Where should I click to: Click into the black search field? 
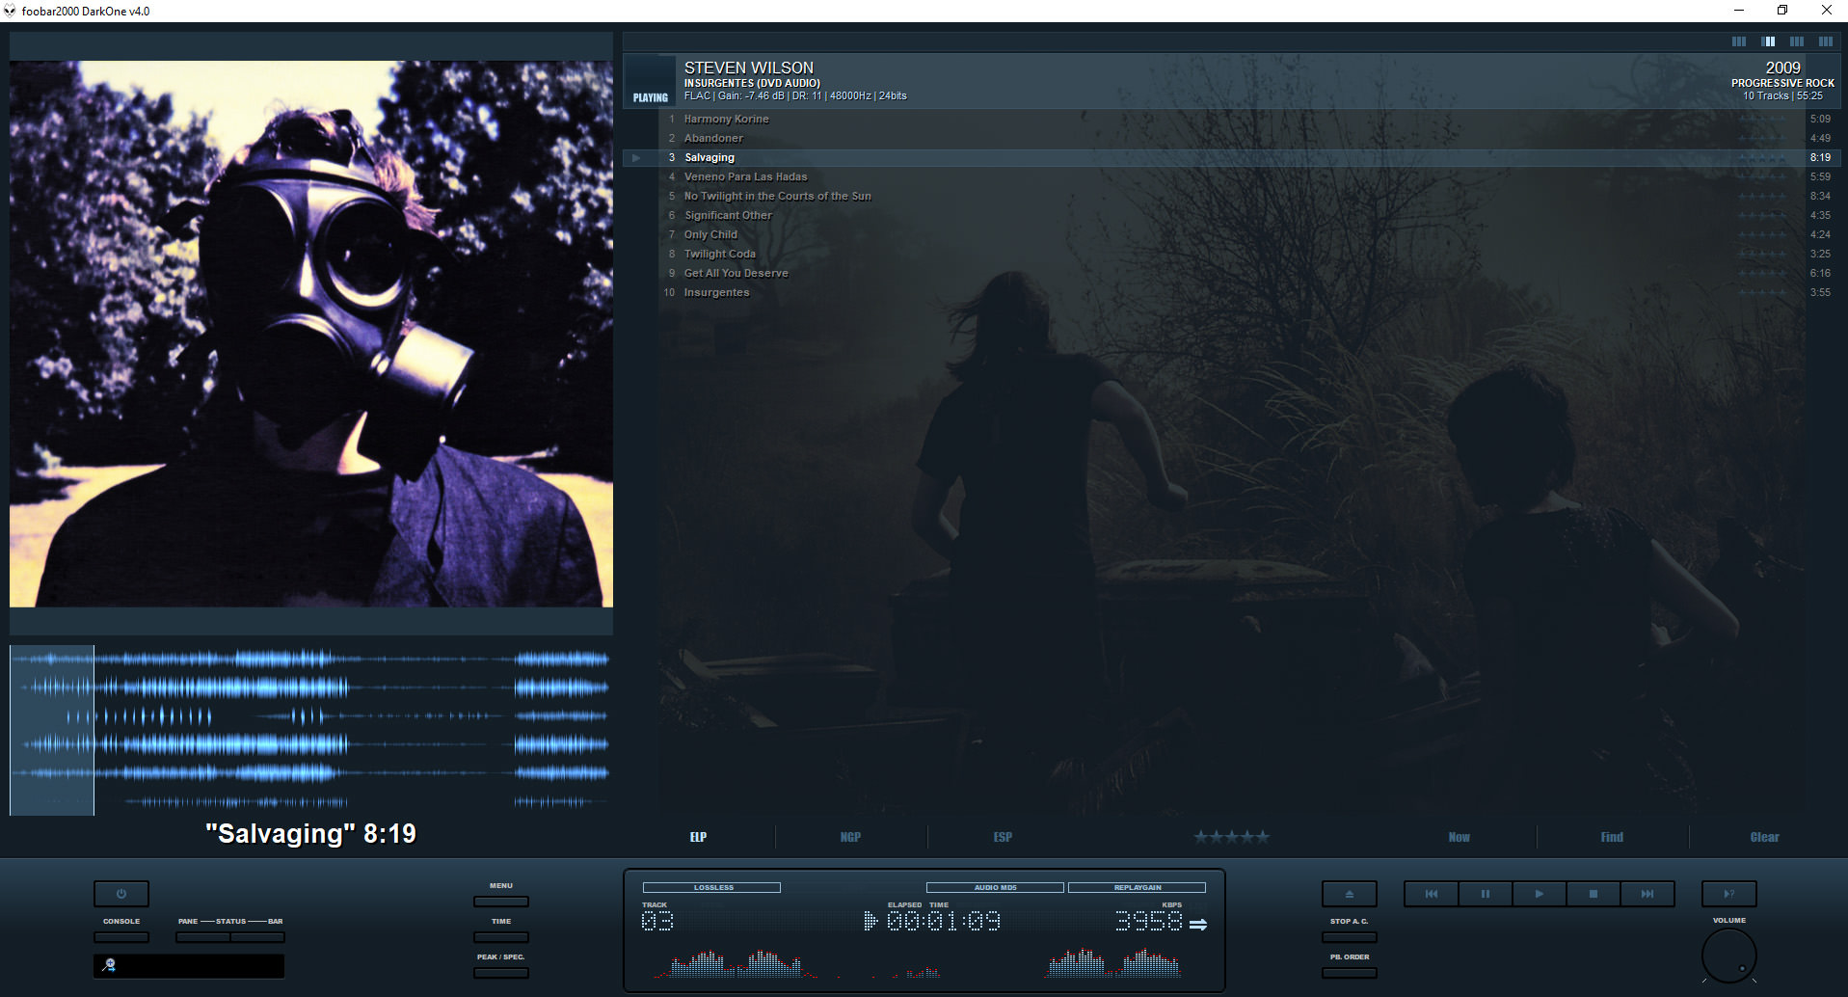tap(189, 965)
